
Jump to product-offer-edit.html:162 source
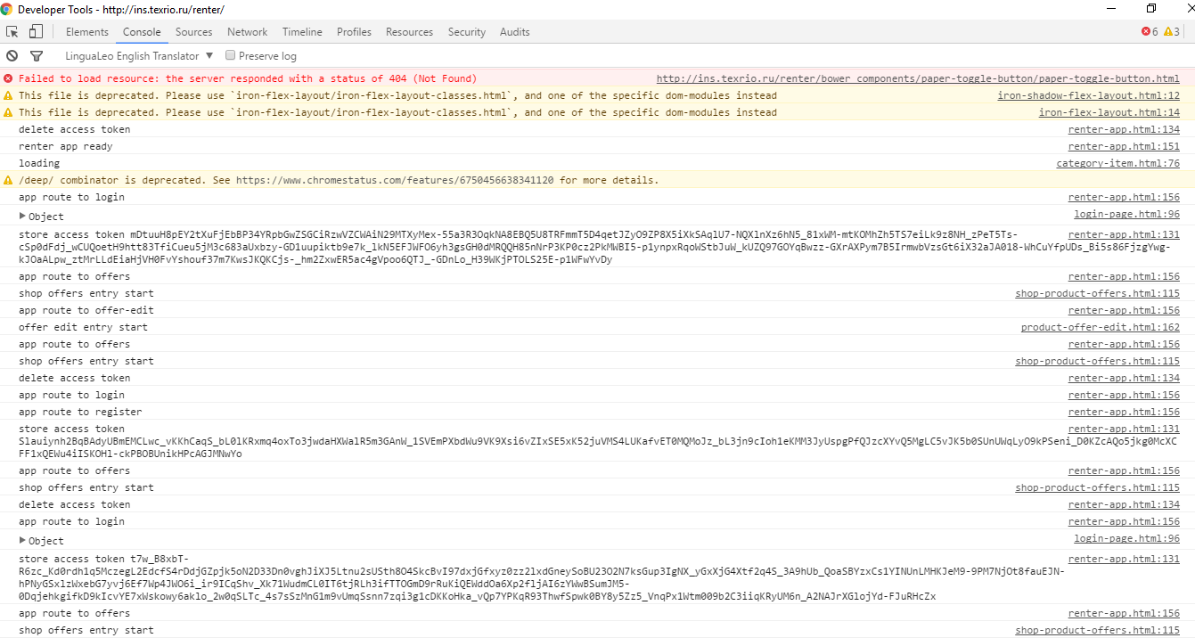tap(1100, 327)
